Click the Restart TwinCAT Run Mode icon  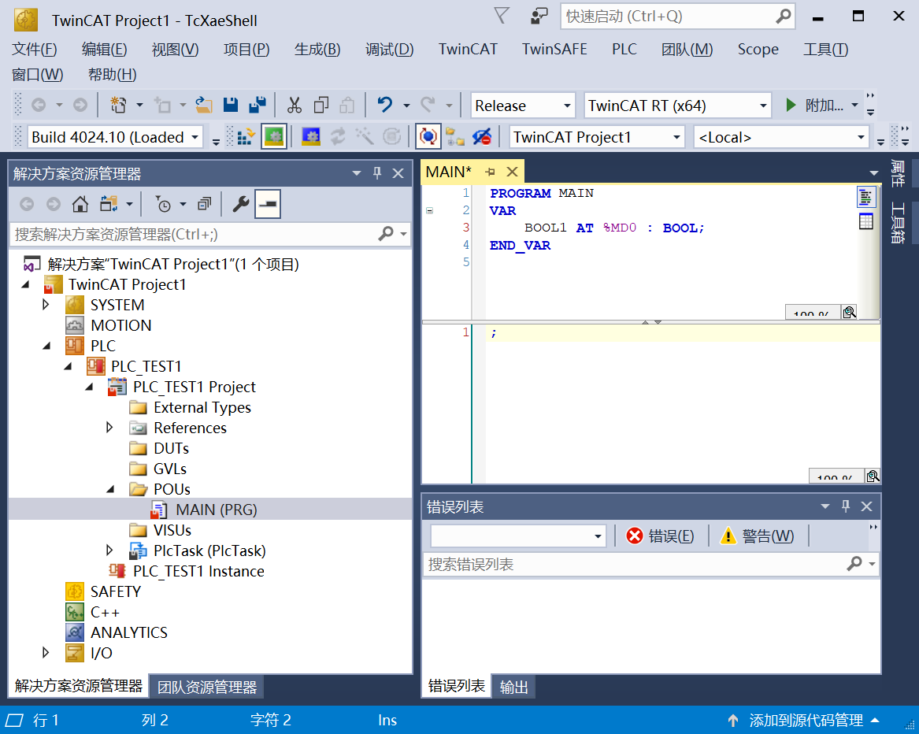point(274,137)
